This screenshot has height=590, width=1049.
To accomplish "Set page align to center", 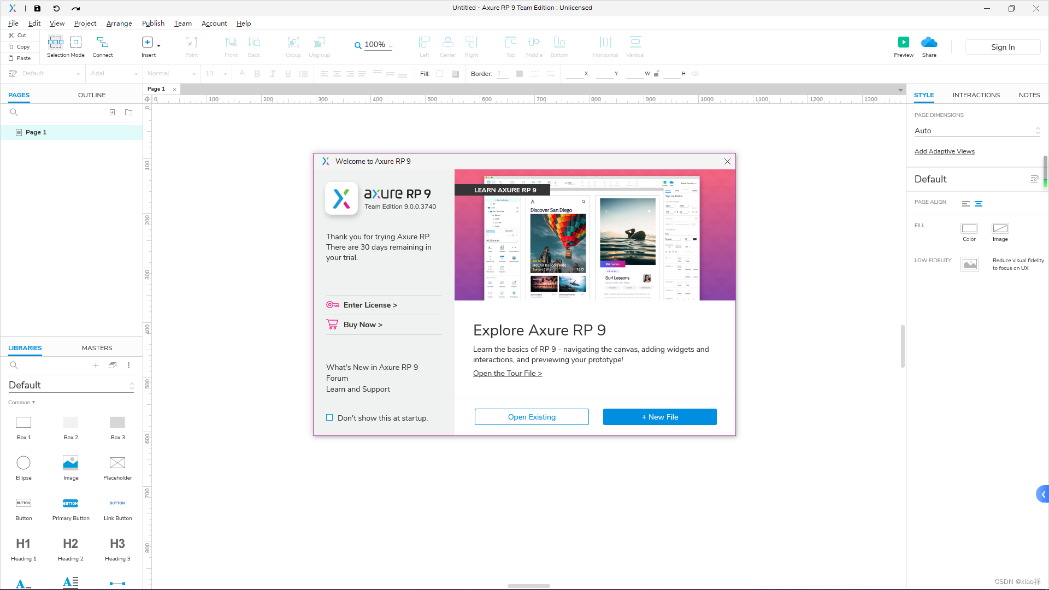I will click(x=979, y=203).
